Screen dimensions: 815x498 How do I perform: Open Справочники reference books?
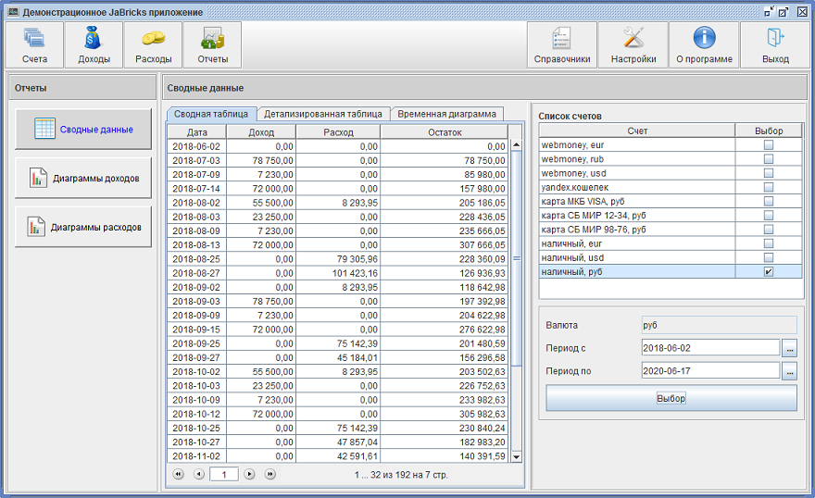(562, 44)
